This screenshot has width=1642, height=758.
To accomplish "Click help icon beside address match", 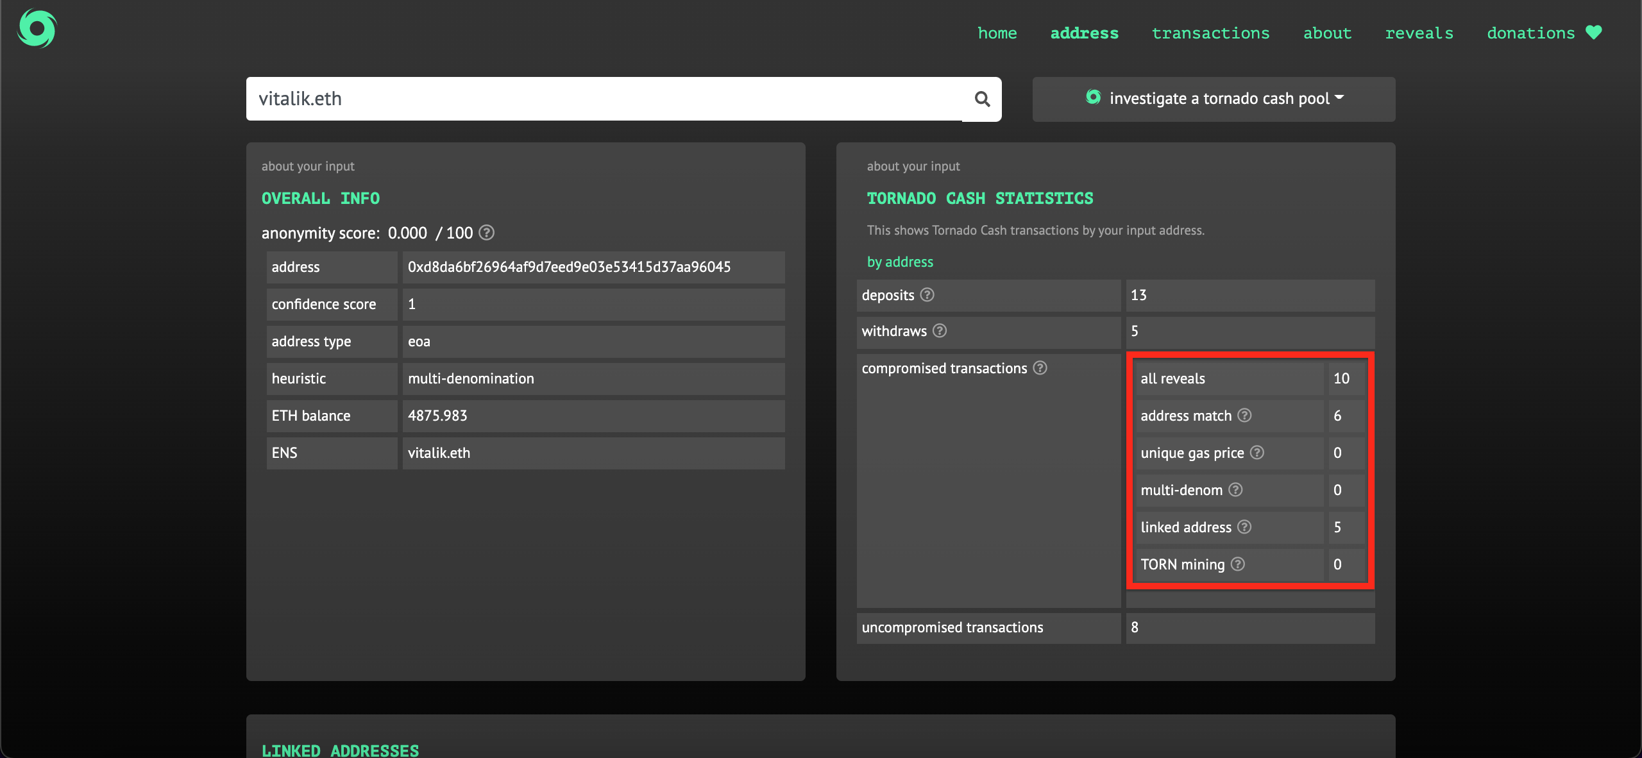I will tap(1244, 415).
